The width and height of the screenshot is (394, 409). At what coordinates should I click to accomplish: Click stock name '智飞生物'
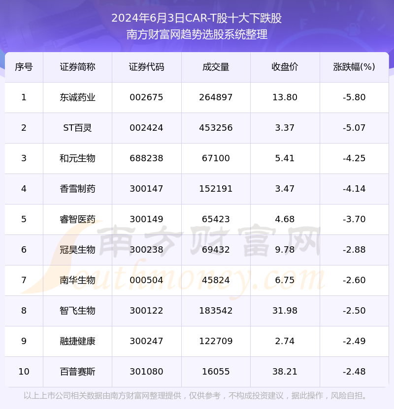pyautogui.click(x=78, y=311)
